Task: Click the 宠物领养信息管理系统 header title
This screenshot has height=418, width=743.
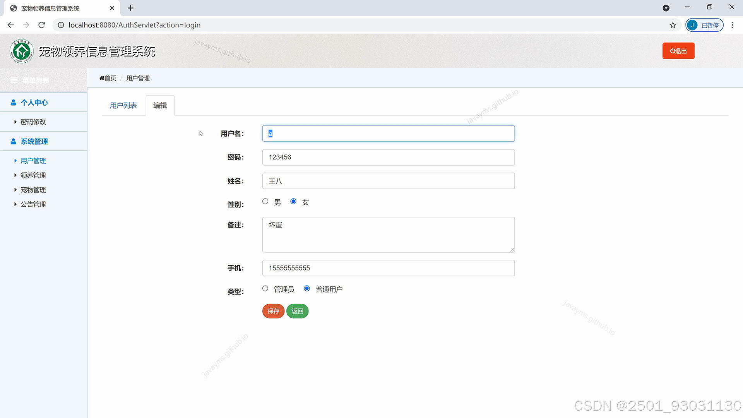Action: 97,51
